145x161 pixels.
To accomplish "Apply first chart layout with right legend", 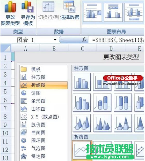I will tap(92, 12).
